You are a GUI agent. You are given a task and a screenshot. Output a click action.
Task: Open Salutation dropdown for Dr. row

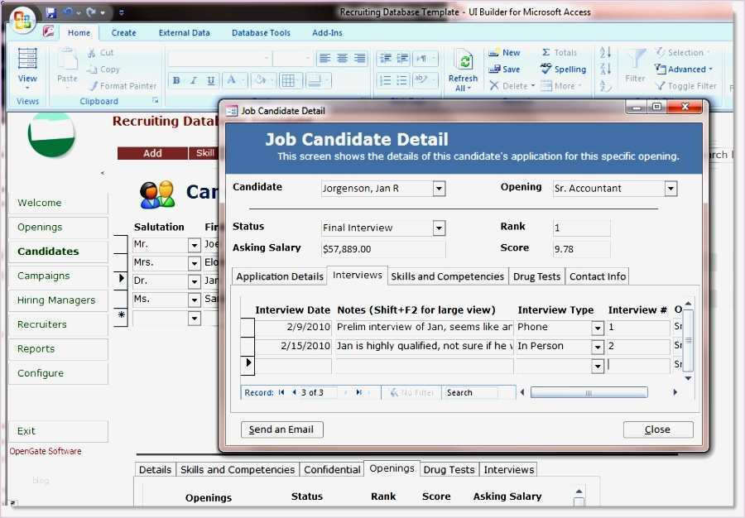coord(195,282)
